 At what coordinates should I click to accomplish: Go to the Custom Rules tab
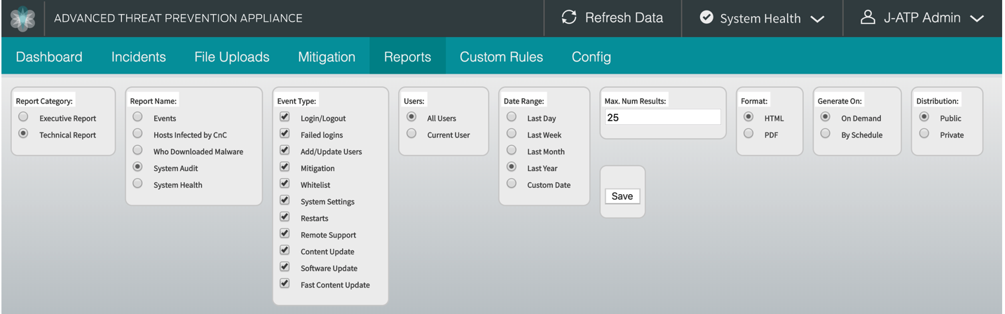[501, 57]
